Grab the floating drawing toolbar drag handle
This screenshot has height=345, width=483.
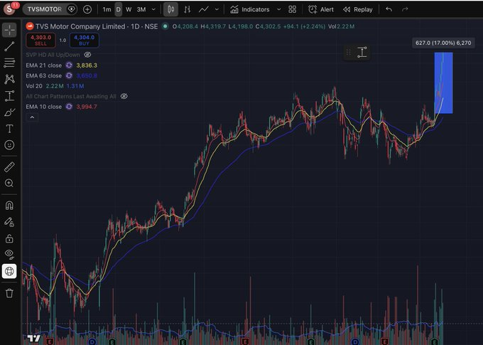coord(348,52)
